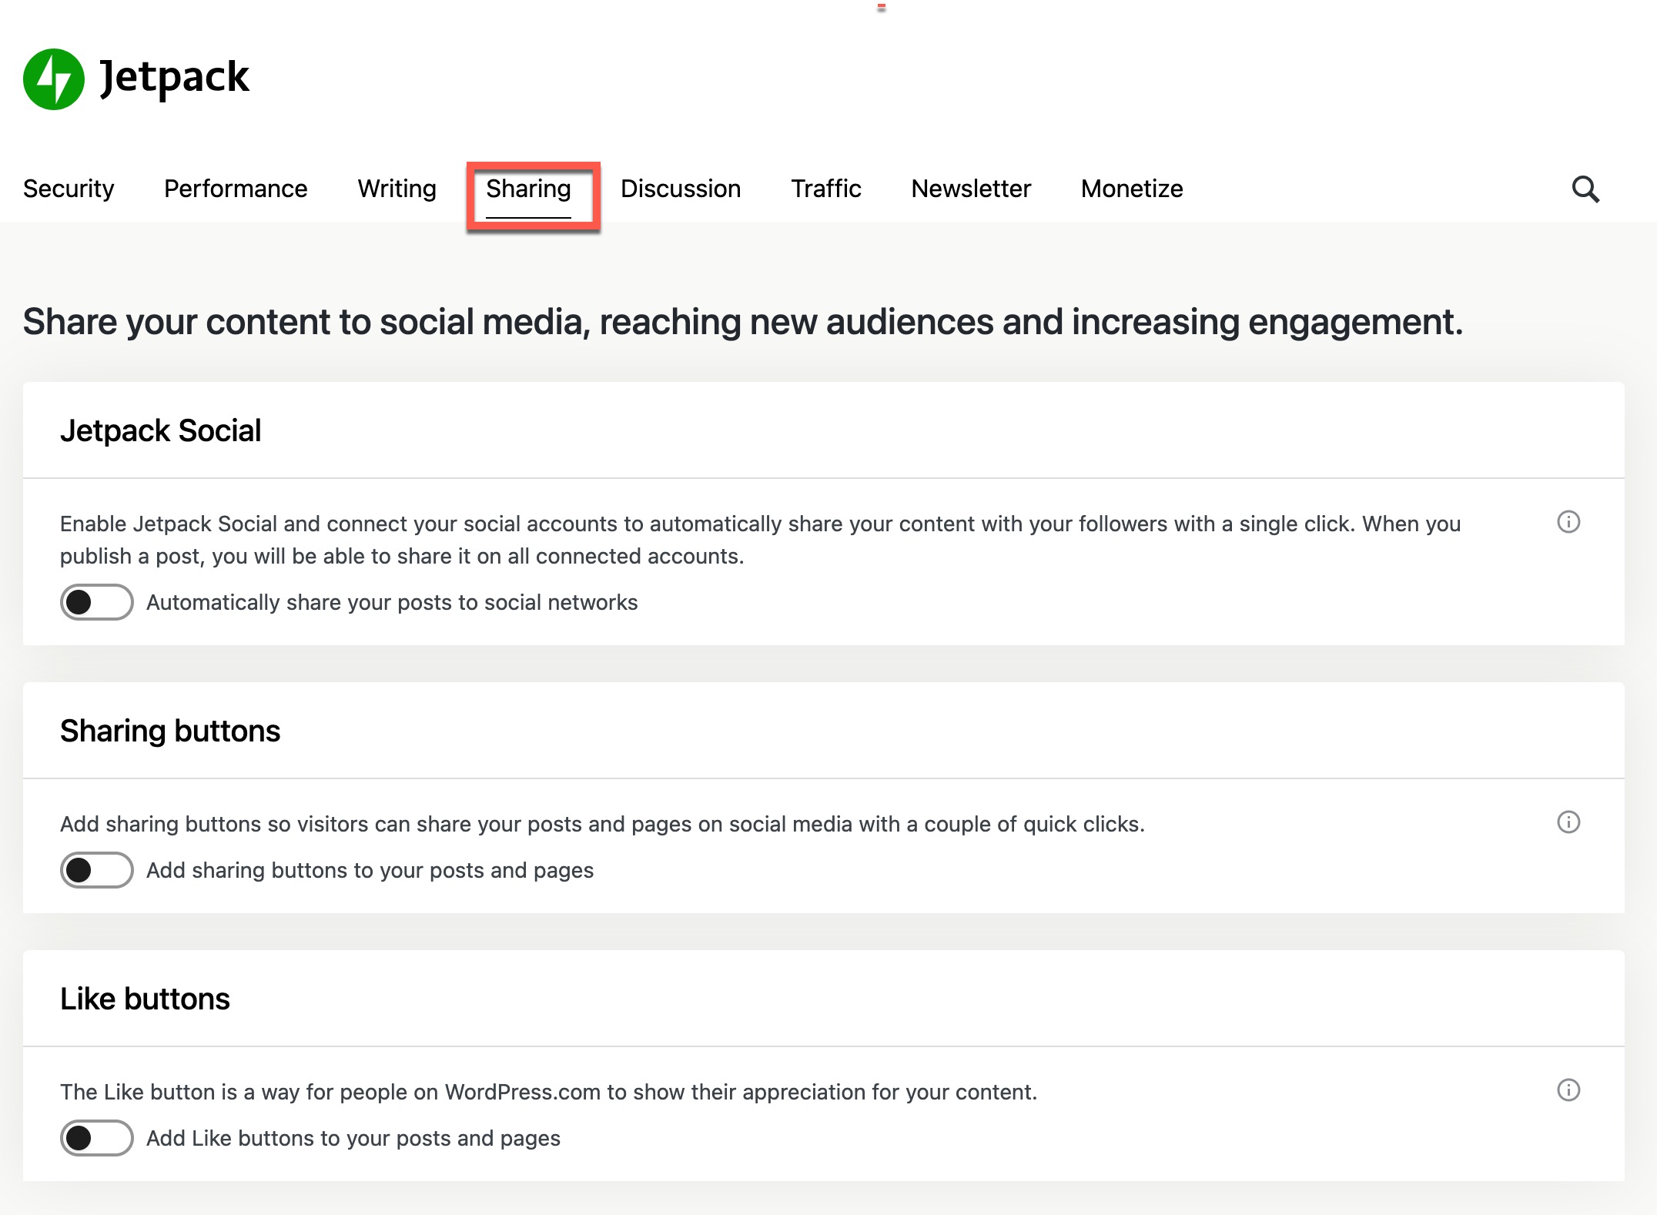Click the Jetpack Social section heading

click(161, 430)
